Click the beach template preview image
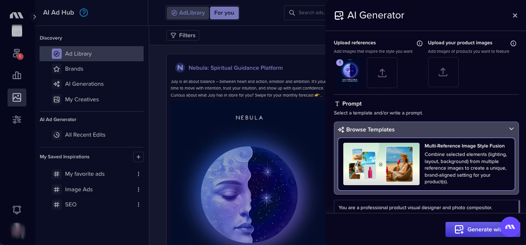Screen dimensions: 526x245 [381, 164]
